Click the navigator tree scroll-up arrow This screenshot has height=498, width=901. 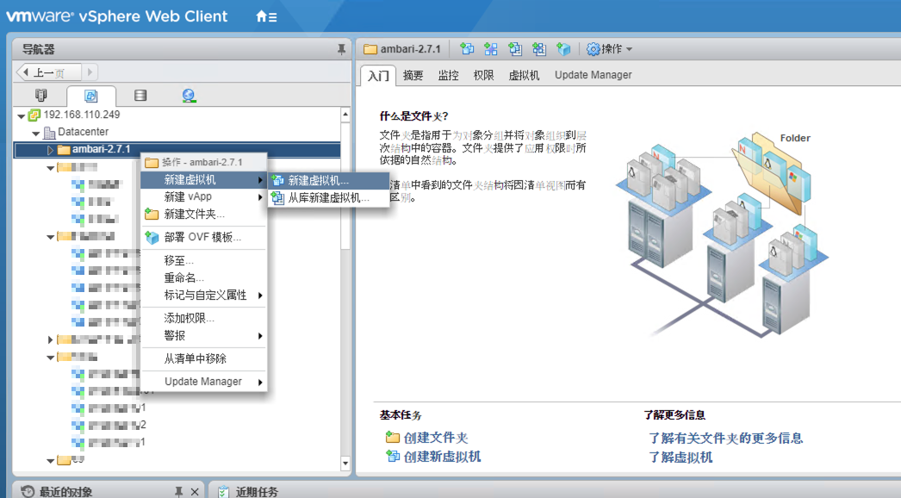pos(346,115)
